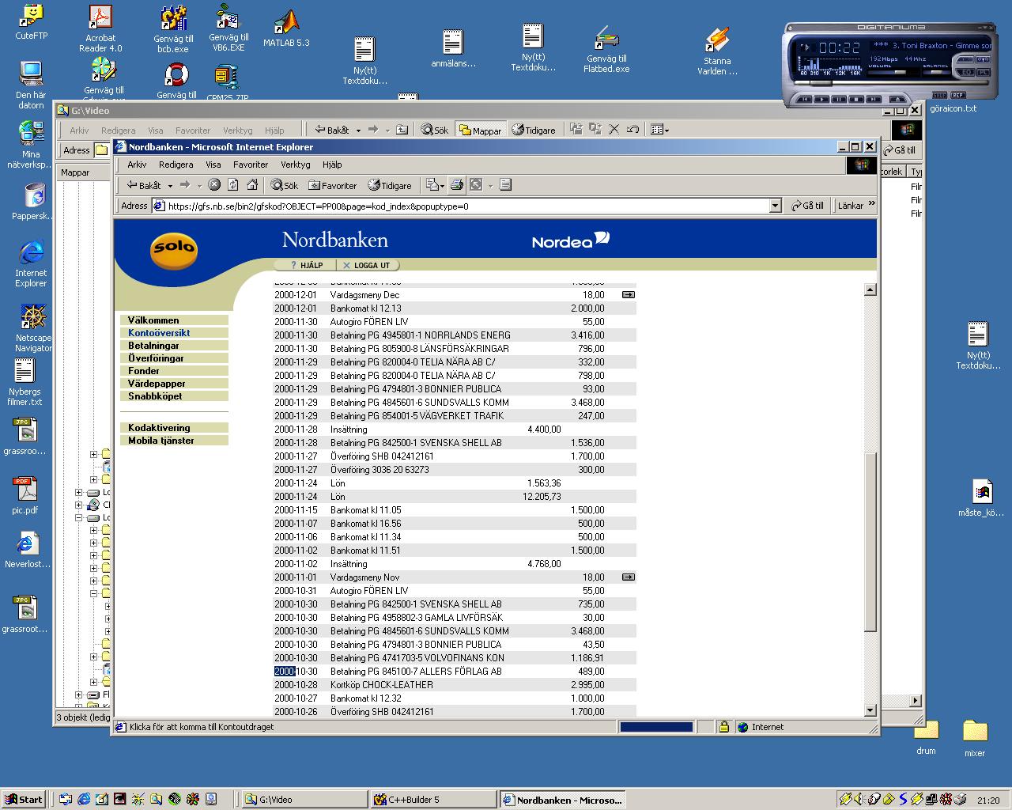The height and width of the screenshot is (810, 1012).
Task: Toggle the Winamp equalizer EQ button
Action: pos(965,73)
